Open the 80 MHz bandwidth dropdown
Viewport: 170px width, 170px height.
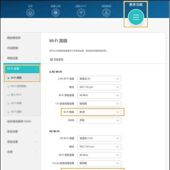[x=99, y=155]
